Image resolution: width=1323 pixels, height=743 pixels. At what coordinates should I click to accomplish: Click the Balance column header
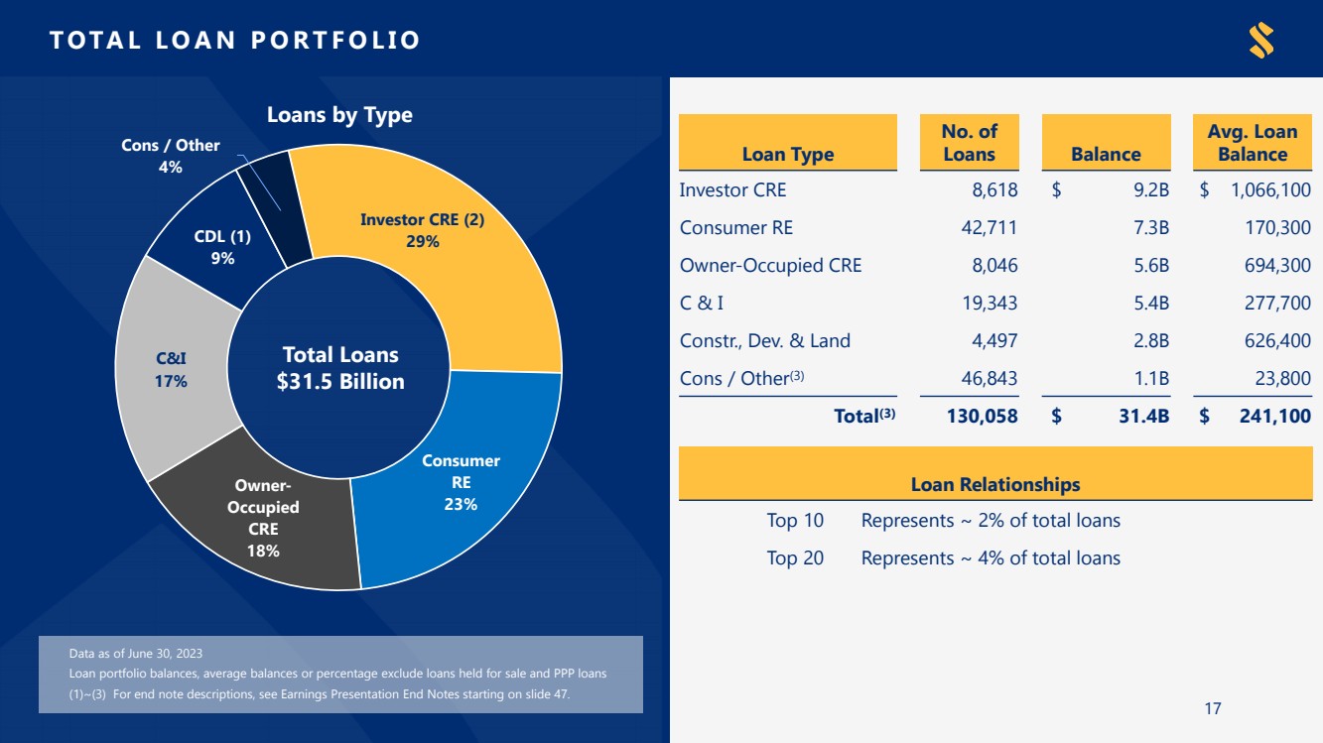1106,143
